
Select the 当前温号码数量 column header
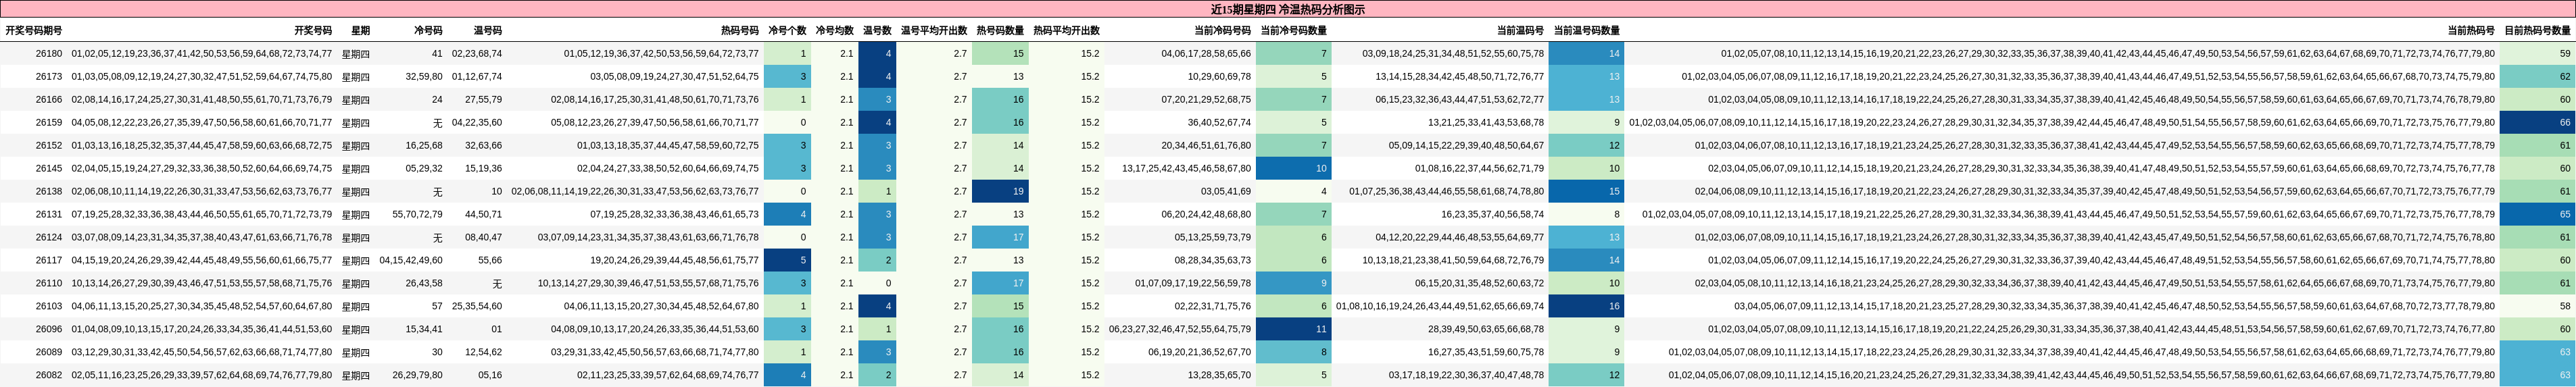1587,31
